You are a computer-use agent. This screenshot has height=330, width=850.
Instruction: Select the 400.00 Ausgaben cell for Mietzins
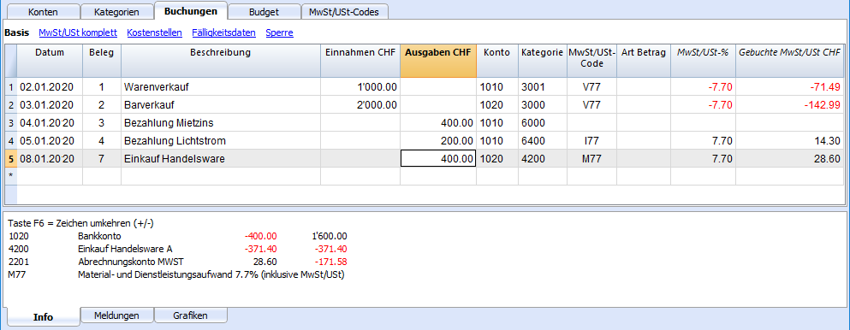click(438, 122)
